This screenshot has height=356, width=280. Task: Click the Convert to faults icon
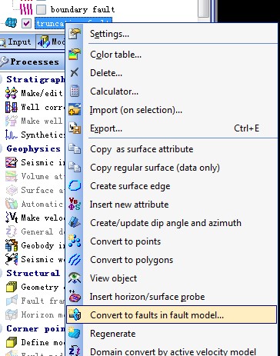75,315
